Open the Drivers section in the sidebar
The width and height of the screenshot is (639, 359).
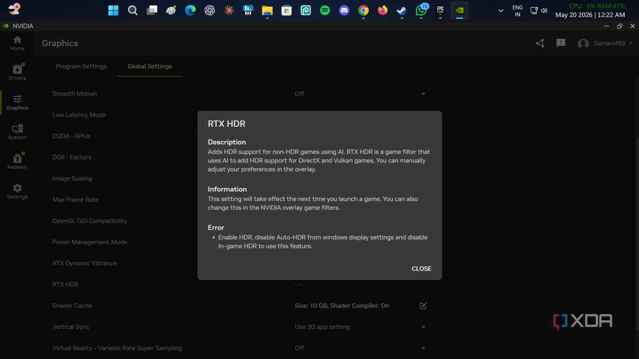(x=17, y=72)
